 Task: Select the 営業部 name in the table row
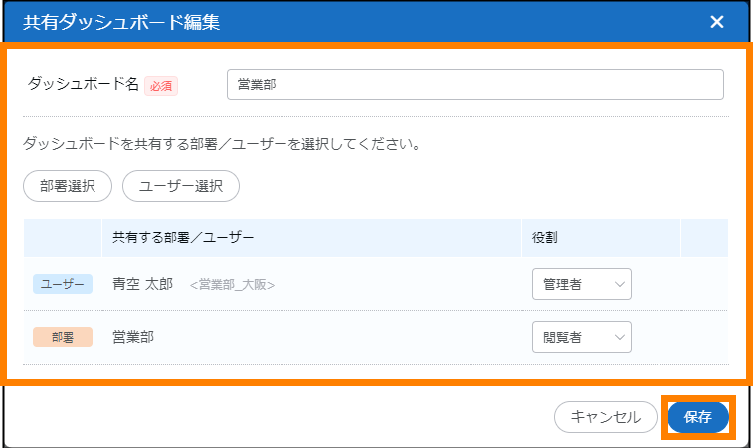[x=133, y=337]
